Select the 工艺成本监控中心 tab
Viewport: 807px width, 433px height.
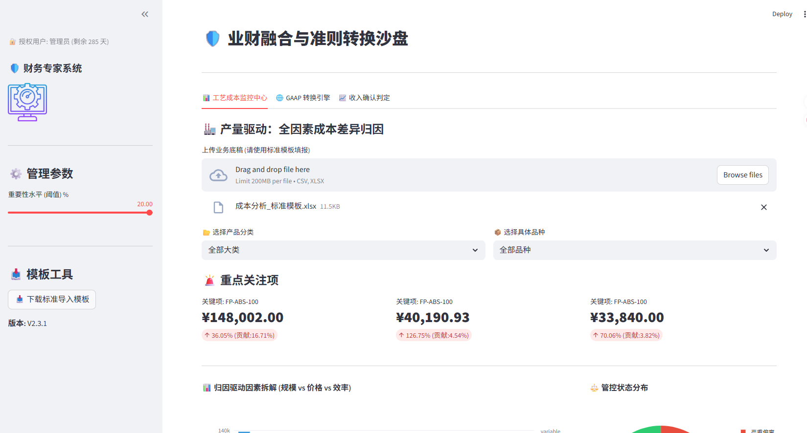pos(235,98)
